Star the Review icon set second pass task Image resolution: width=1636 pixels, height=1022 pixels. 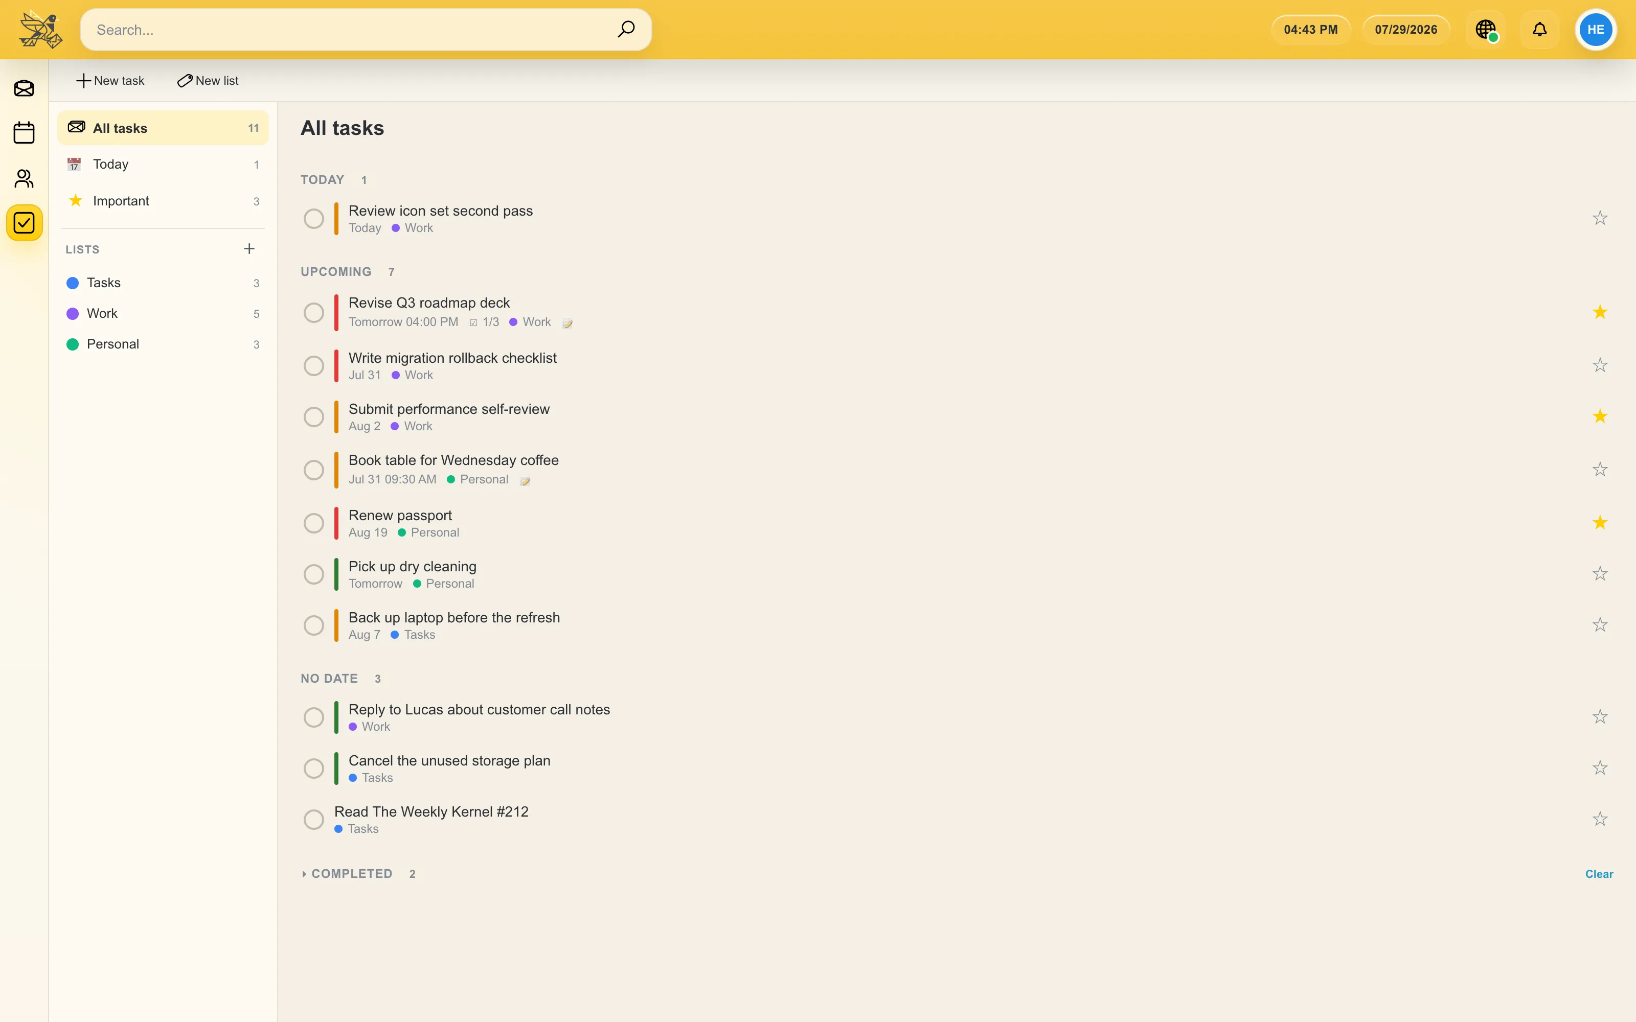point(1600,218)
